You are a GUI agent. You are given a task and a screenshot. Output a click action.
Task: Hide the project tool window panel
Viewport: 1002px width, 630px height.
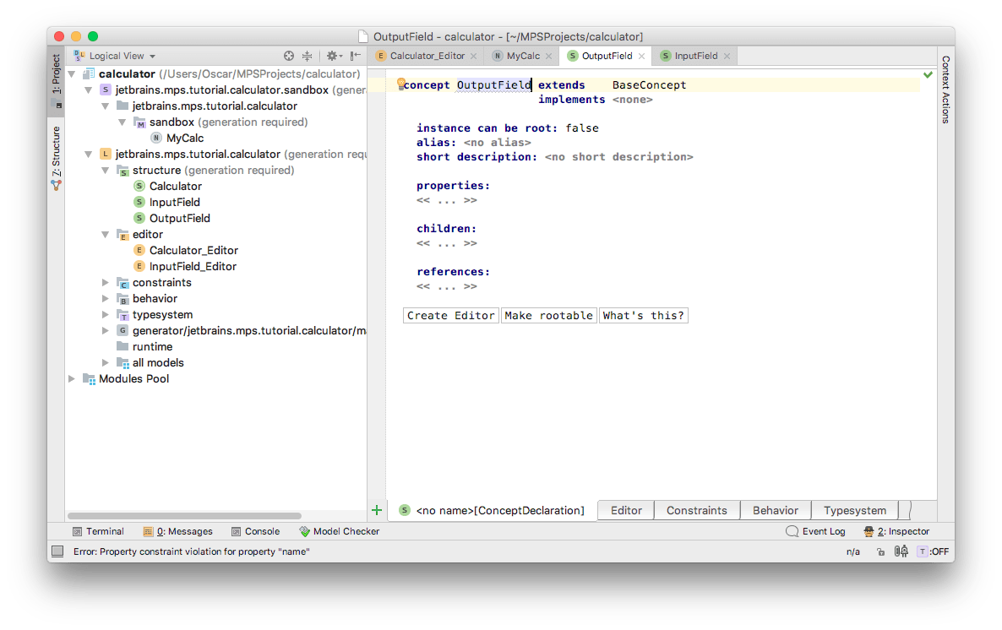tap(356, 56)
